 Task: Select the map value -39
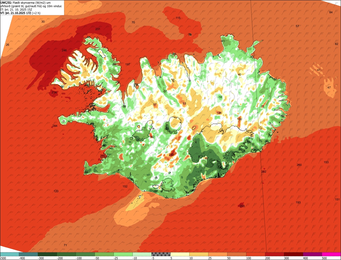pos(124,106)
